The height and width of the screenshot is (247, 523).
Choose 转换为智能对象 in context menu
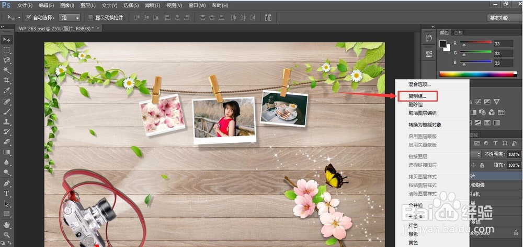click(425, 125)
